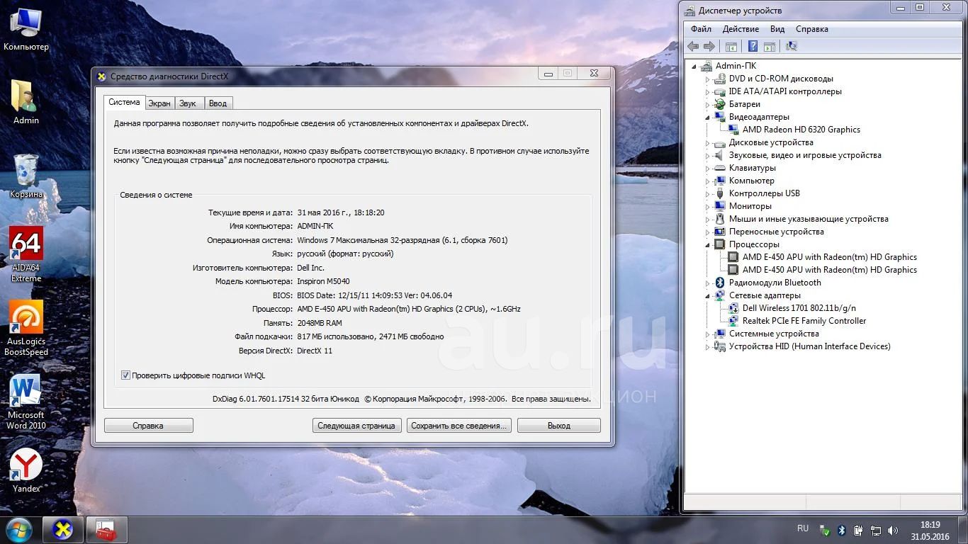Click the Справка button in DirectX dialog
This screenshot has width=968, height=544.
click(x=148, y=426)
